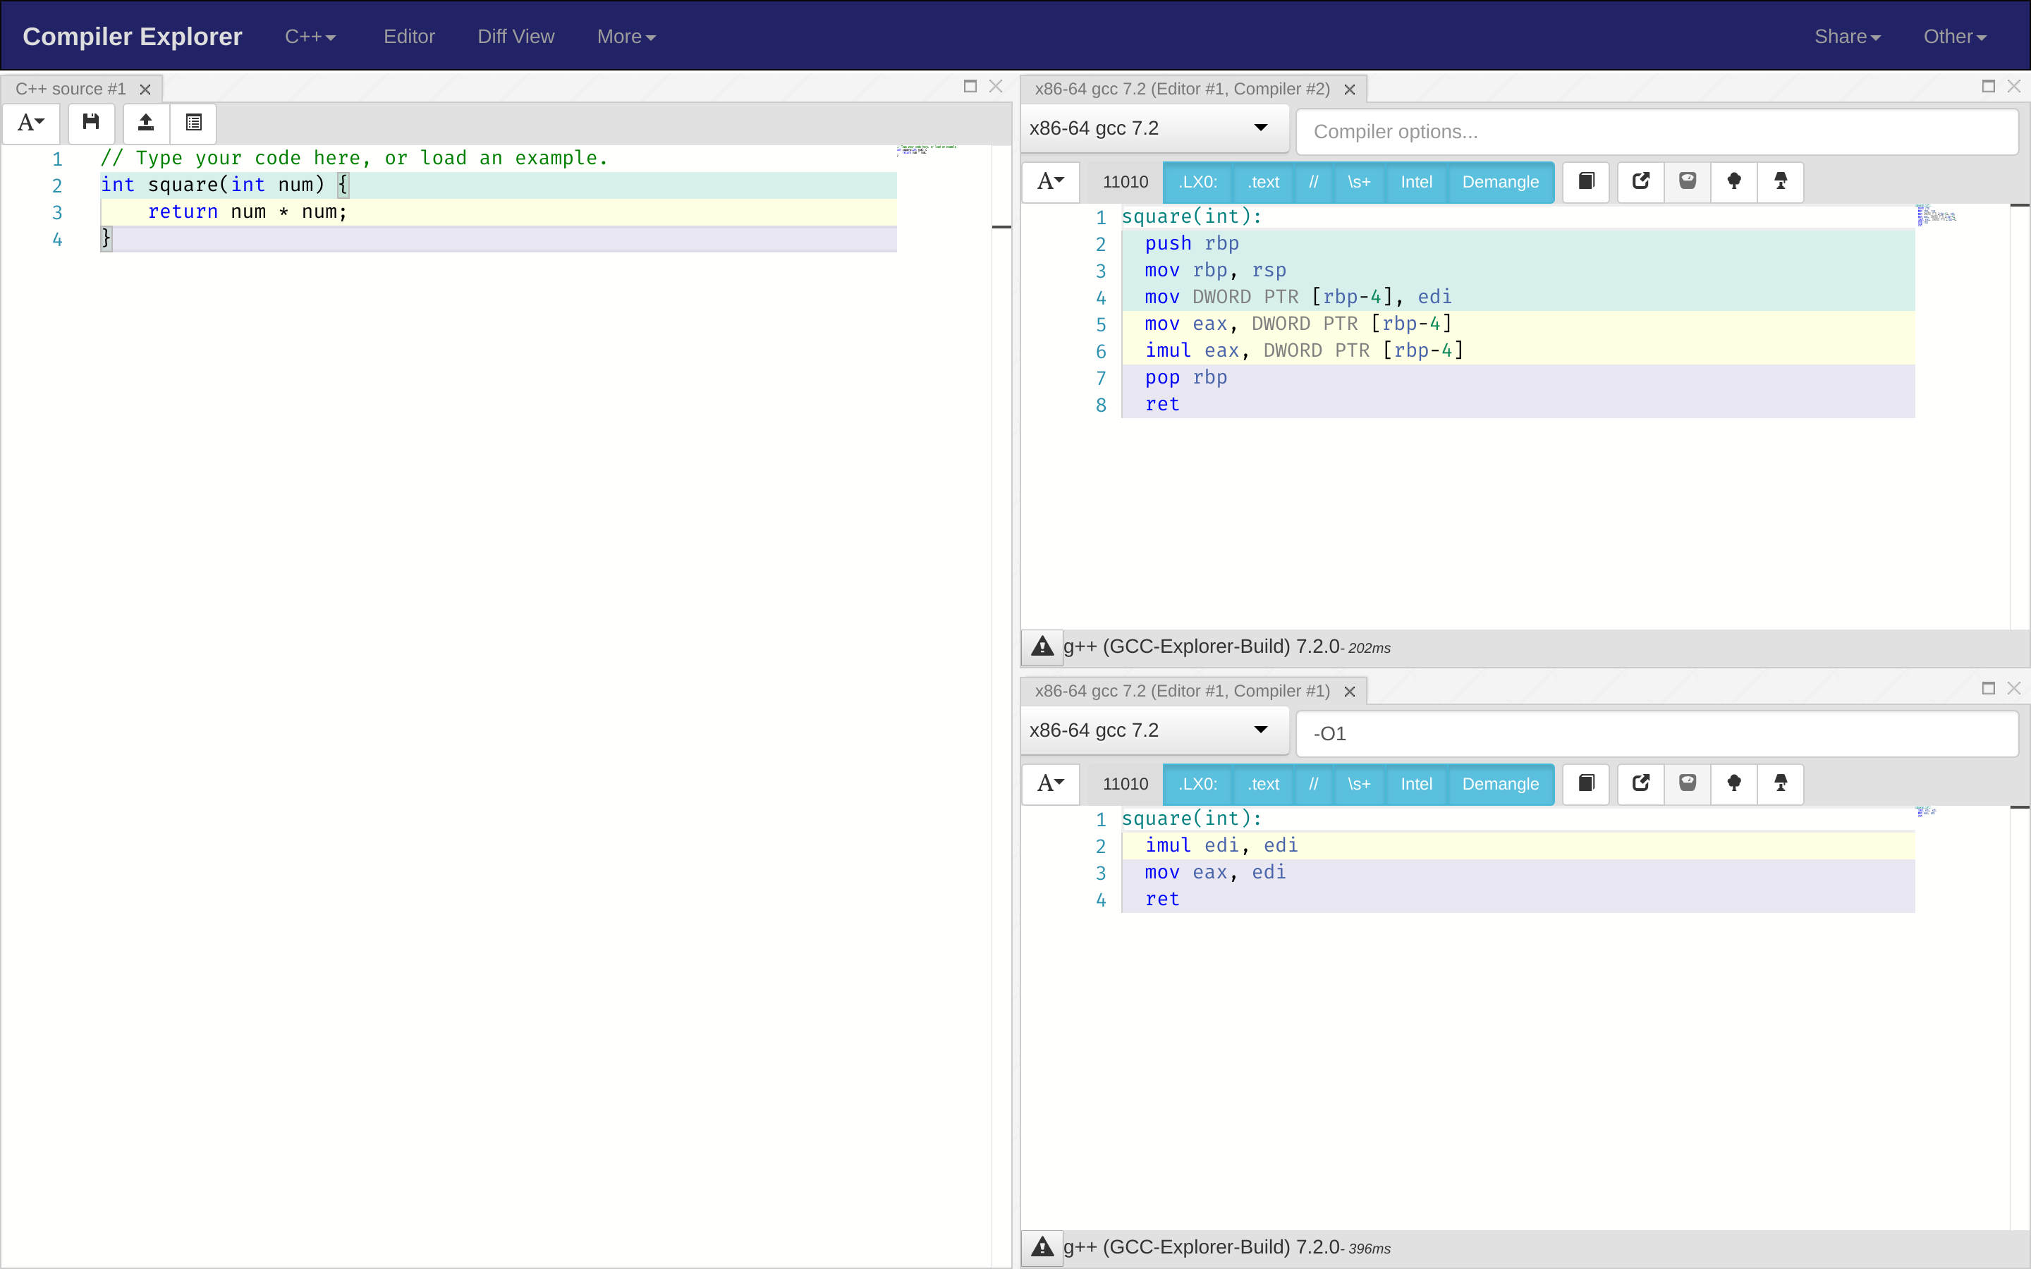
Task: Open Diff View from the top bar
Action: tap(516, 36)
